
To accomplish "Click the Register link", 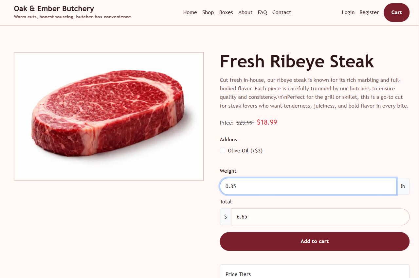I will tap(369, 12).
